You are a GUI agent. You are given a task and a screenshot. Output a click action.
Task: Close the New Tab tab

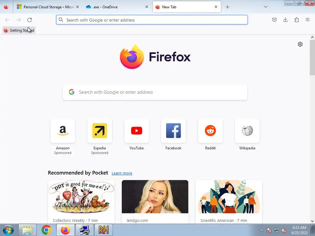click(x=216, y=7)
